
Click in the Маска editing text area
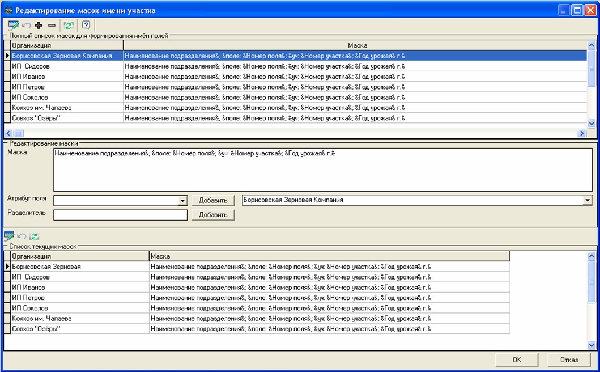[x=323, y=170]
